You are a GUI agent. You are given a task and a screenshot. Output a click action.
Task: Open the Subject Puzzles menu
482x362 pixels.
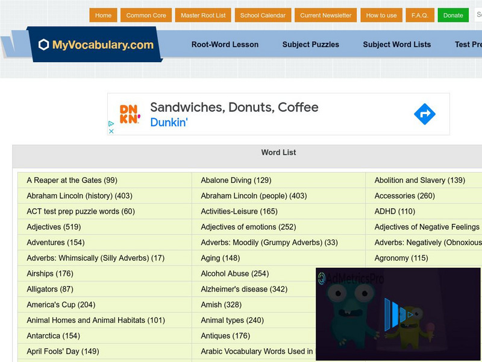(x=310, y=45)
